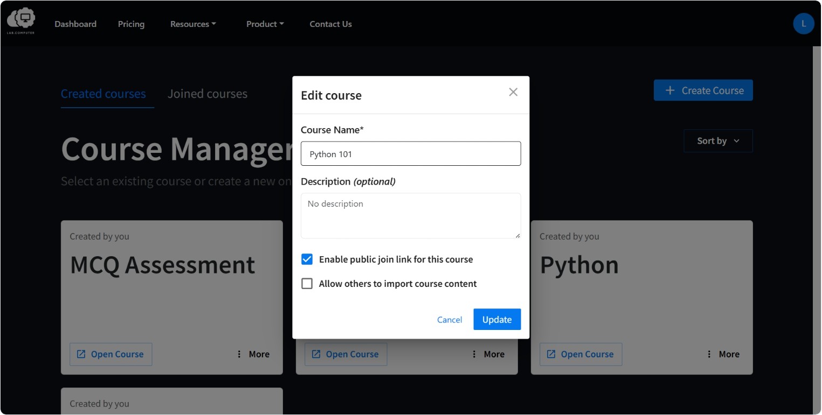Click three-dots More icon on Python card
Screen dimensions: 822x415
pos(709,354)
